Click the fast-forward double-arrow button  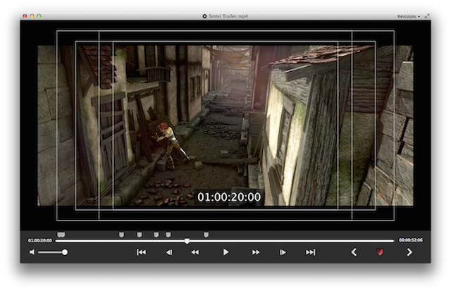tap(256, 252)
